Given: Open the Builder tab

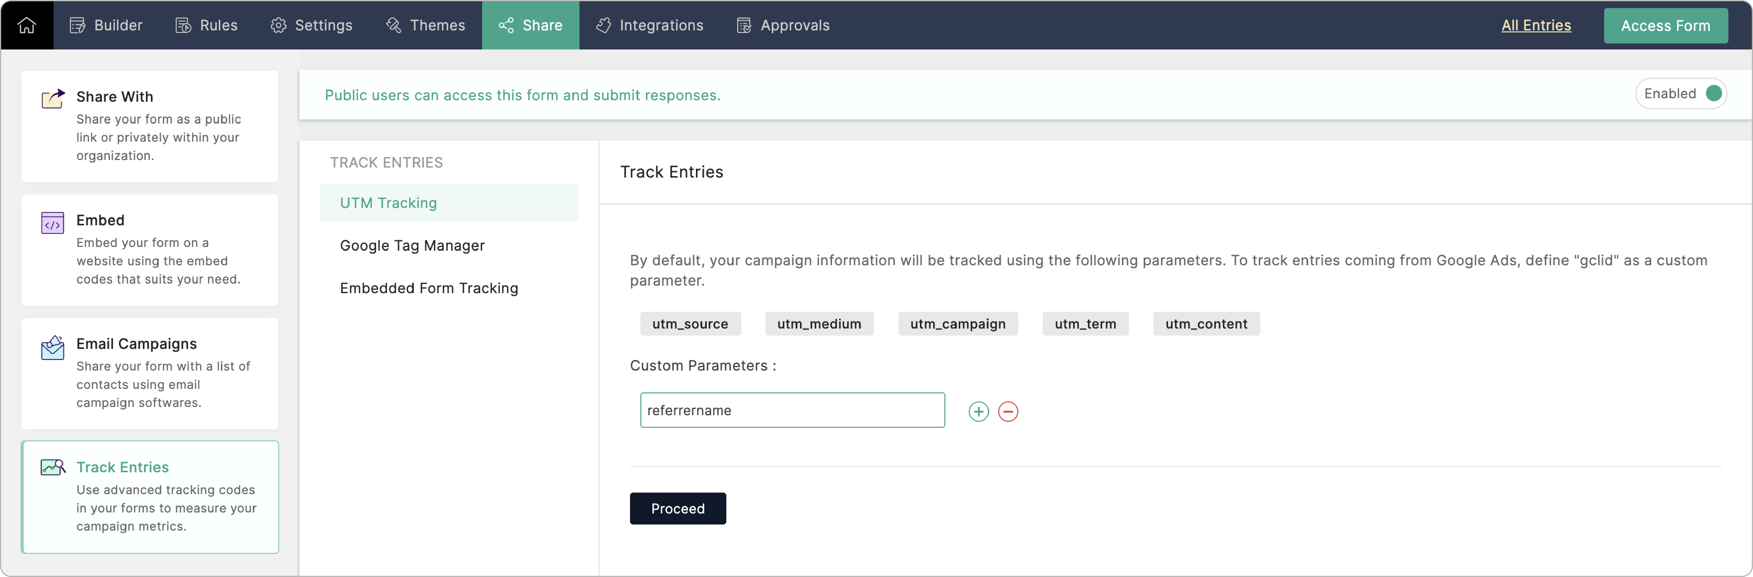Looking at the screenshot, I should 106,25.
